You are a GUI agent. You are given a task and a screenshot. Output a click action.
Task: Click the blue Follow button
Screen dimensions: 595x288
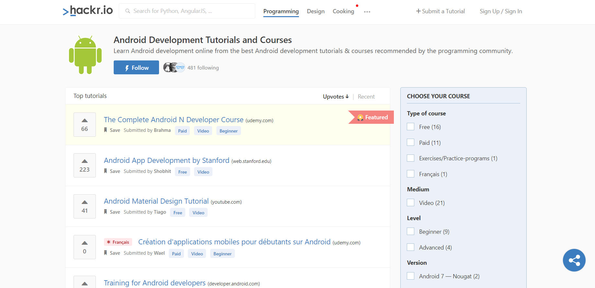tap(136, 68)
